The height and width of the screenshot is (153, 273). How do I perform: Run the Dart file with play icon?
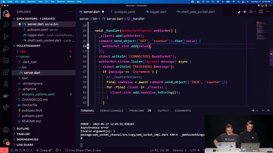(251, 12)
